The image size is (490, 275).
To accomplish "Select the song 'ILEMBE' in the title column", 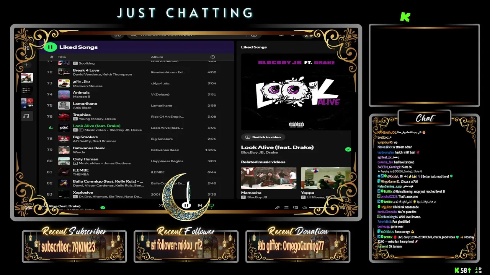I will (x=81, y=170).
